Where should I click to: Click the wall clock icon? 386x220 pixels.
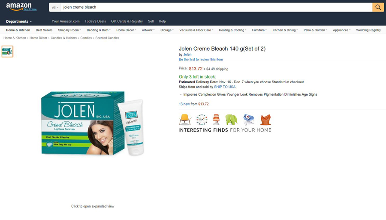(x=202, y=120)
